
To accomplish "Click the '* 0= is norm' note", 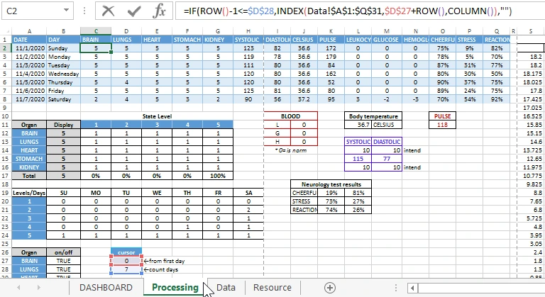I will pos(290,150).
